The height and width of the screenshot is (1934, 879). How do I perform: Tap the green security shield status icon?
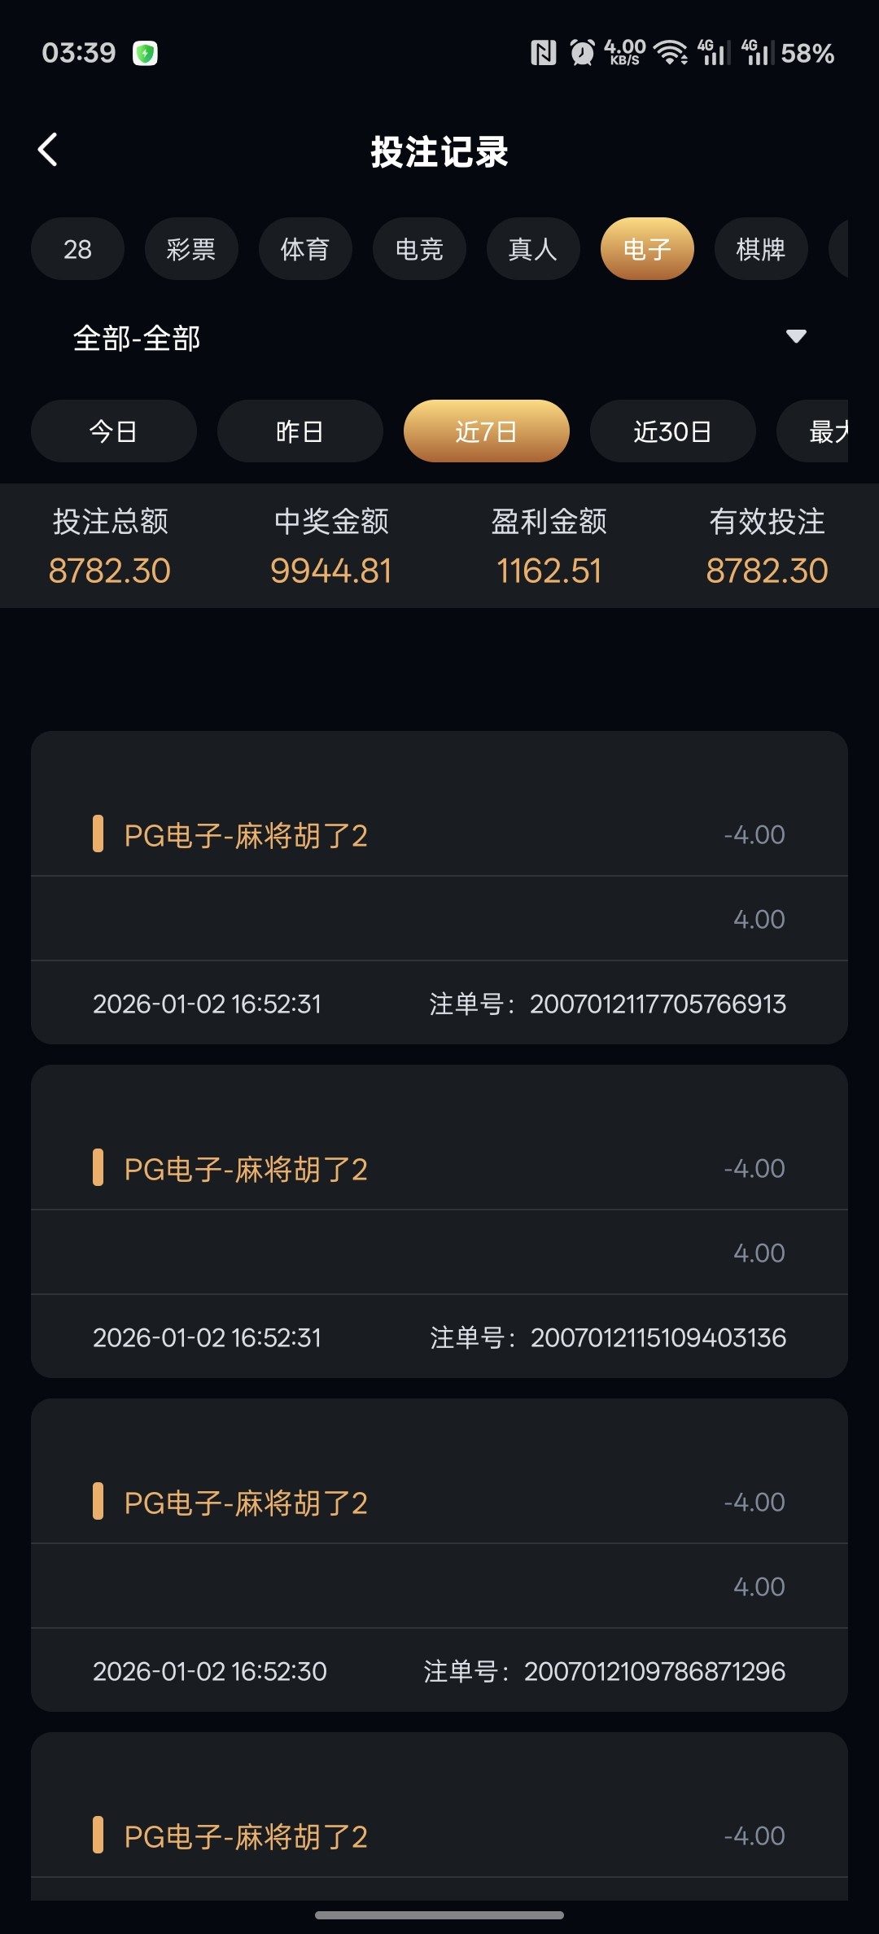(x=145, y=54)
